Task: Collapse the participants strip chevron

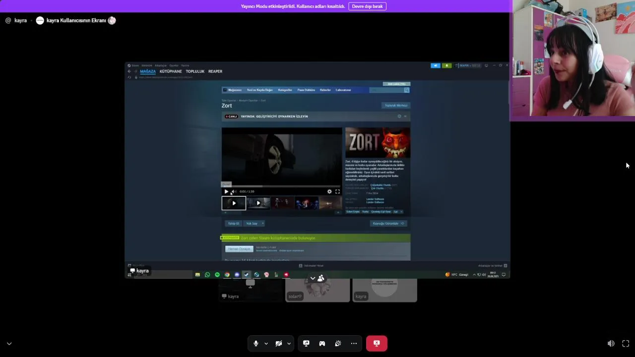Action: (x=313, y=279)
